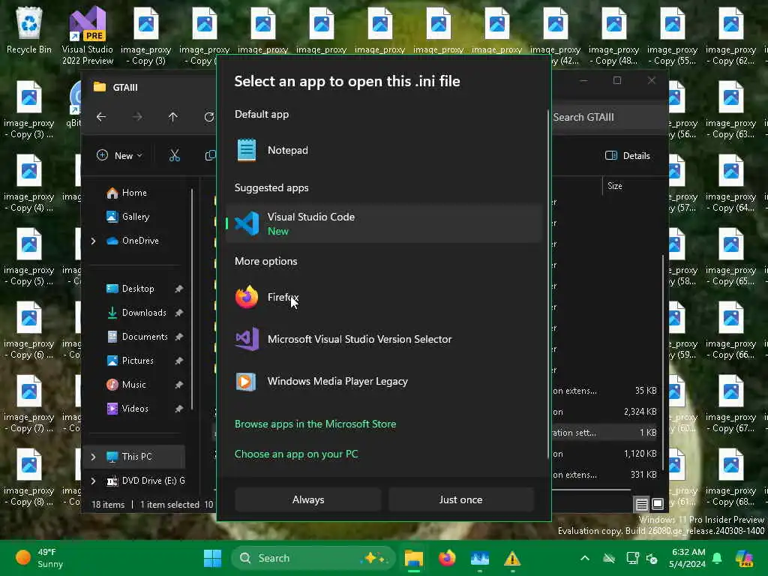Image resolution: width=768 pixels, height=576 pixels.
Task: Unpin Downloads using its pin icon
Action: click(x=179, y=313)
